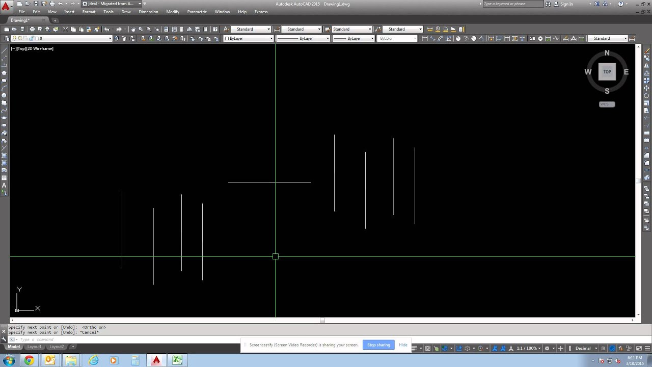The image size is (652, 367).
Task: Open Layer Properties Manager icon
Action: coord(7,38)
